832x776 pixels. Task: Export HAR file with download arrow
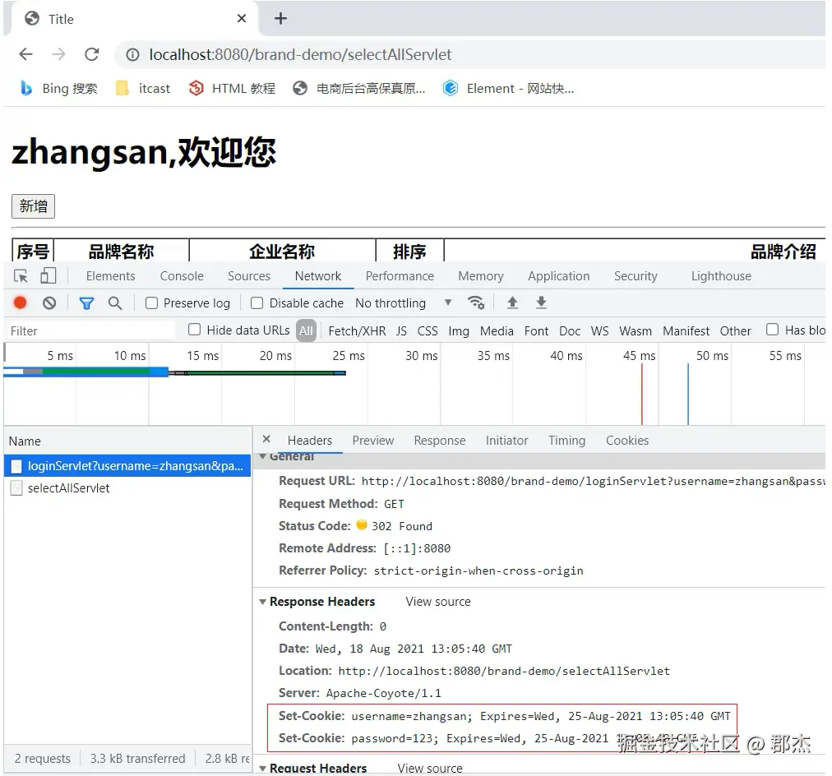pyautogui.click(x=541, y=303)
